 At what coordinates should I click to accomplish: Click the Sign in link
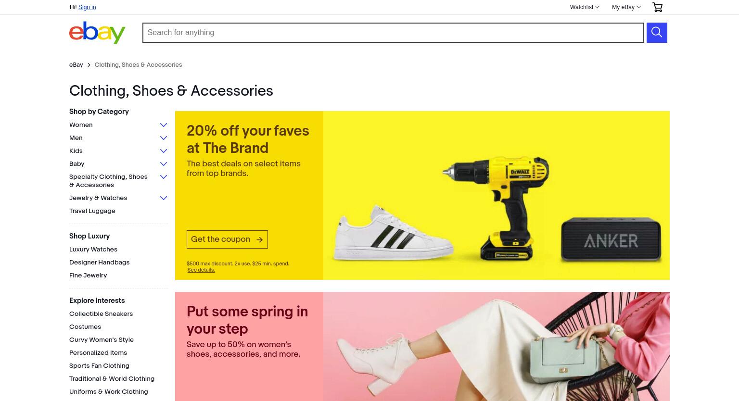(x=87, y=7)
